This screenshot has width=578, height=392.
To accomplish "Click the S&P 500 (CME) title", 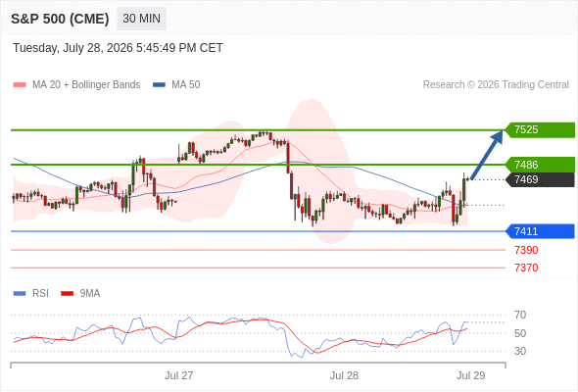I will (60, 19).
